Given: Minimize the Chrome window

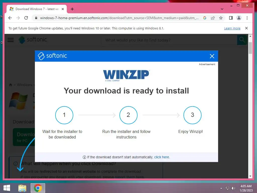Looking at the screenshot, I should click(x=231, y=6).
